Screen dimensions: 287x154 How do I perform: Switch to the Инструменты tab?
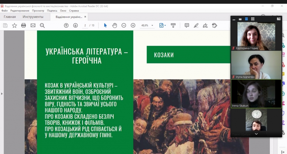(33, 17)
